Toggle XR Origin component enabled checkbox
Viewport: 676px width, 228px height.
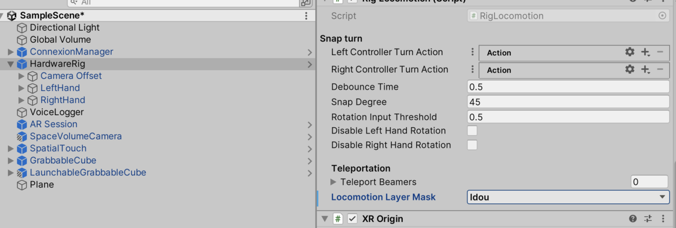coord(353,219)
